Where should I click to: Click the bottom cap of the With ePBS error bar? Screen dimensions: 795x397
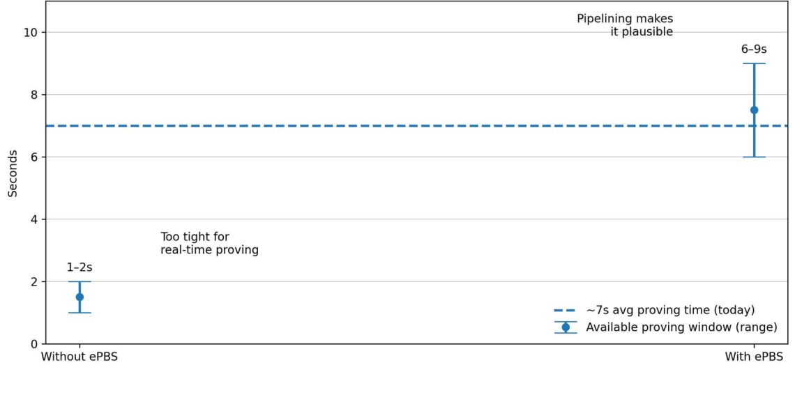pyautogui.click(x=754, y=157)
